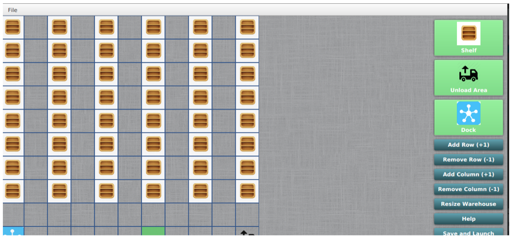Select the shelf in the first row, eleventh column
514x237 pixels.
(247, 27)
